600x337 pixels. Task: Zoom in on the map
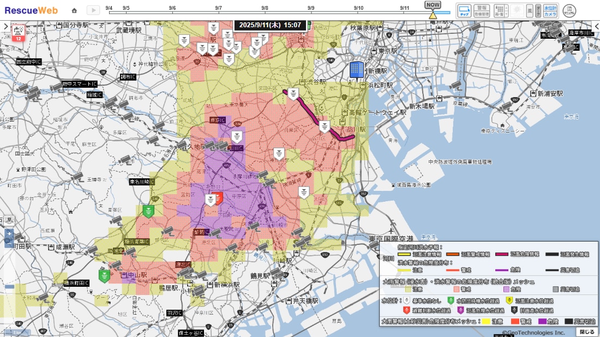point(9,233)
